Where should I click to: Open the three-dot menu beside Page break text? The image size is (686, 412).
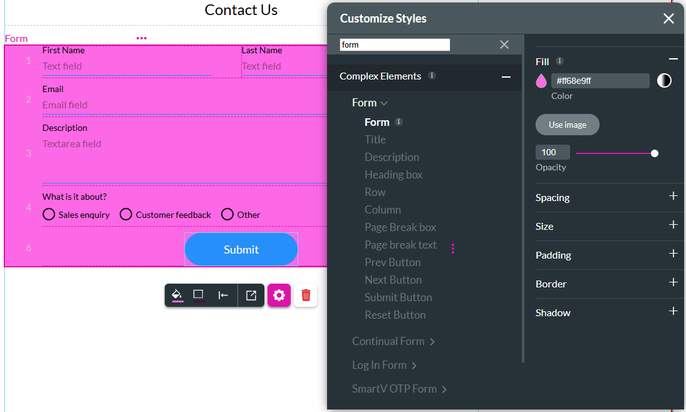tap(452, 249)
